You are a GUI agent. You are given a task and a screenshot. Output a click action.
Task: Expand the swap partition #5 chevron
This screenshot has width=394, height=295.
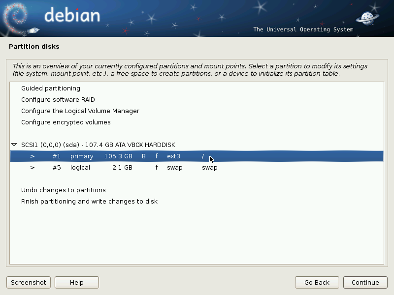32,167
